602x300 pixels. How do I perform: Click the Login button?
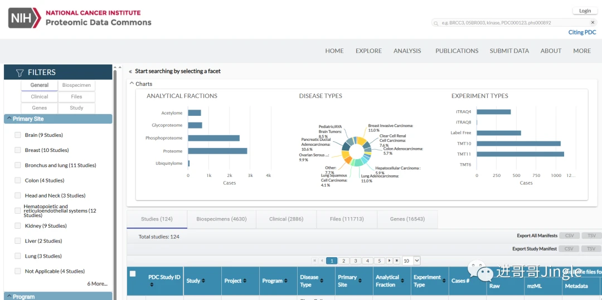(x=585, y=11)
